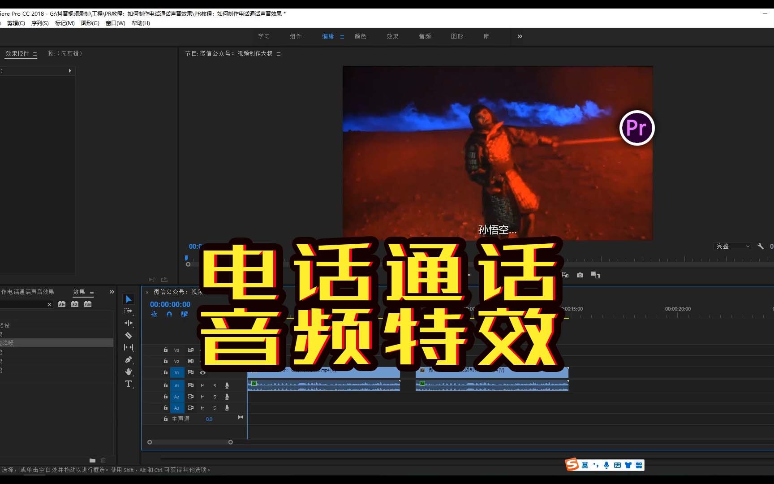This screenshot has width=774, height=484.
Task: Toggle sync lock on track V3
Action: click(x=190, y=350)
